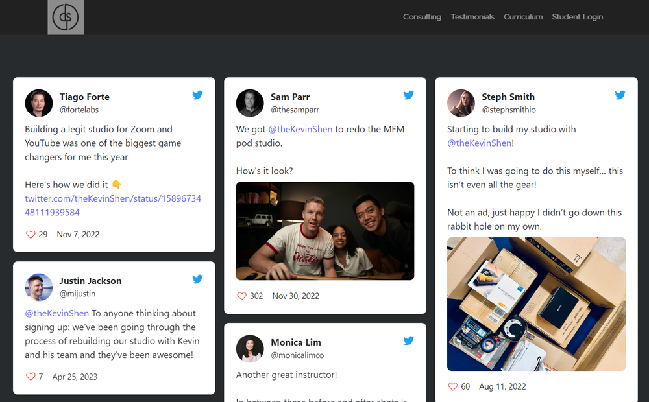The image size is (649, 402).
Task: Open Tiago Forte's profile avatar
Action: pyautogui.click(x=39, y=103)
